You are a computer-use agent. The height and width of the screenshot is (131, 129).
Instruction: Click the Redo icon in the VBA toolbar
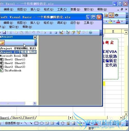pyautogui.click(x=39, y=32)
